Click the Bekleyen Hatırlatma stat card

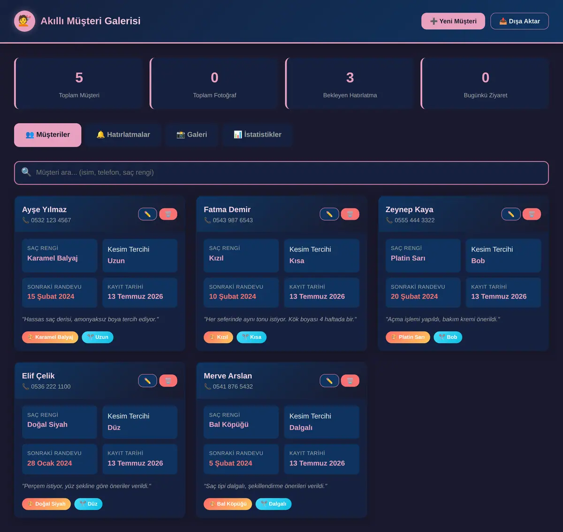coord(350,84)
